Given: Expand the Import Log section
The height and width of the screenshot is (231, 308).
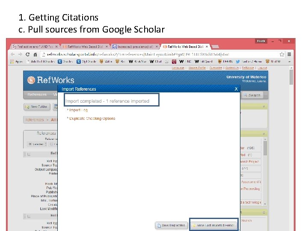Looking at the screenshot, I should [x=77, y=110].
